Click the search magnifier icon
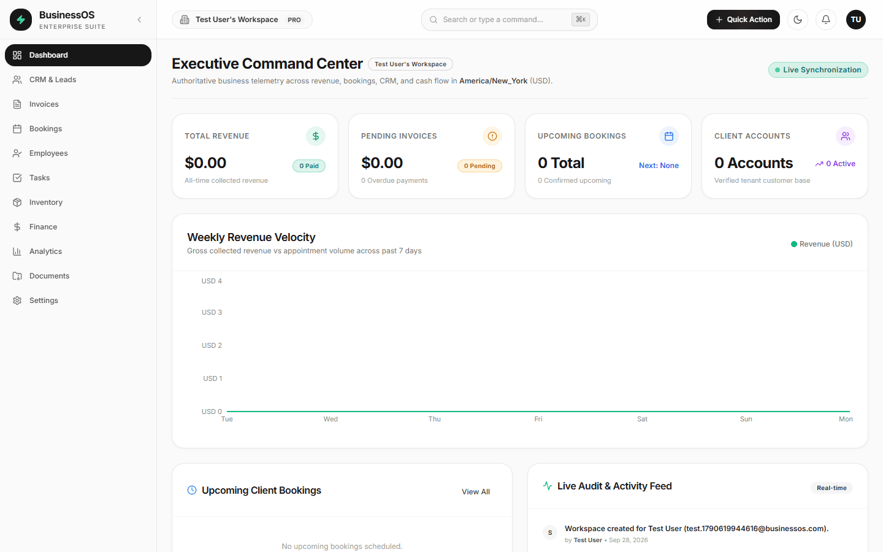 pyautogui.click(x=434, y=20)
